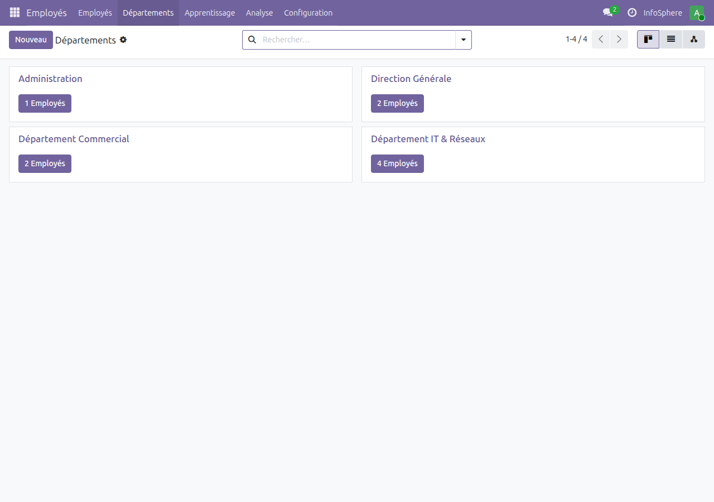This screenshot has width=714, height=502.
Task: Open the user avatar menu
Action: [696, 12]
